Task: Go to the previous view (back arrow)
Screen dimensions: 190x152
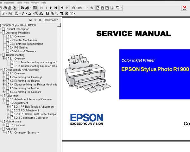Action: tap(62, 8)
